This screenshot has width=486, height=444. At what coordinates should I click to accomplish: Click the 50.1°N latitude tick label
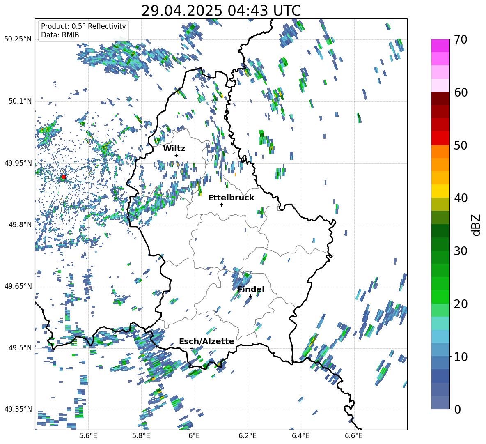[x=21, y=101]
